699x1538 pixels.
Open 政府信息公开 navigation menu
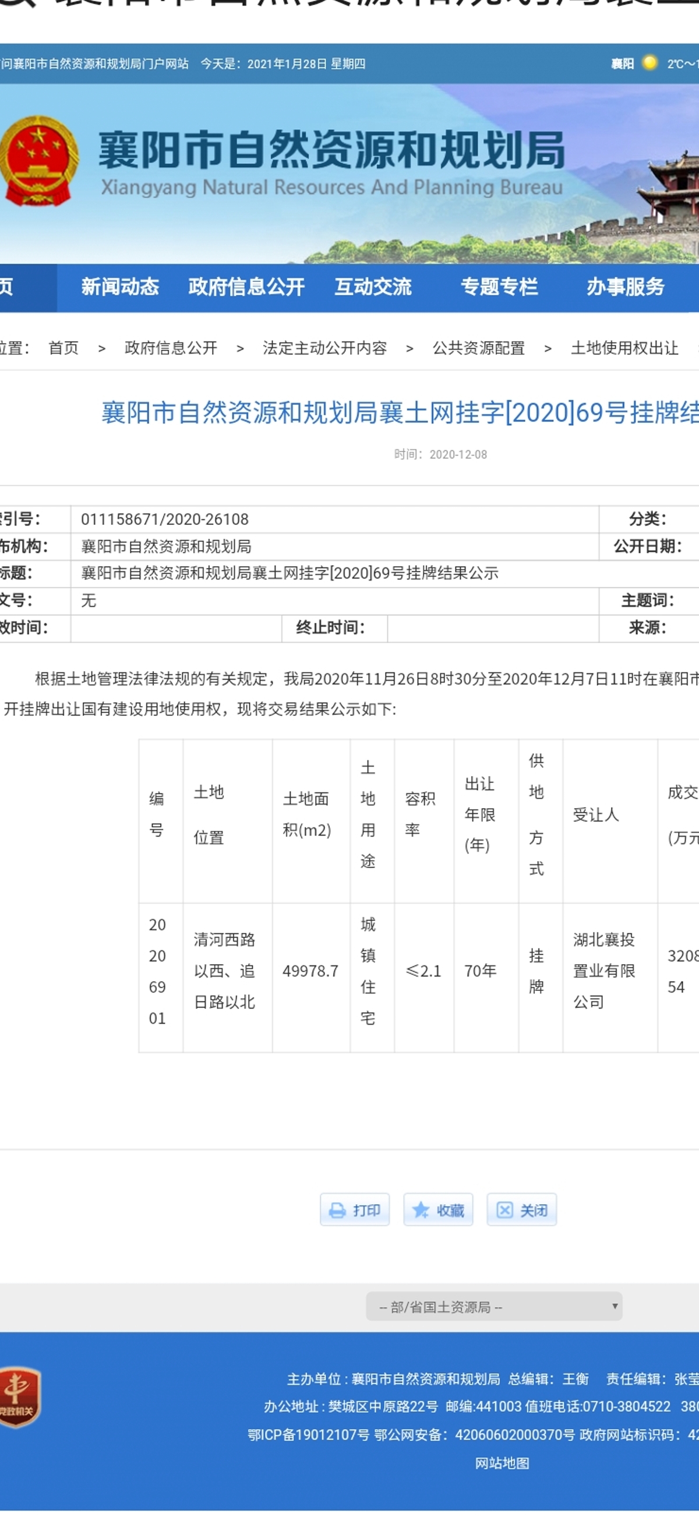point(246,287)
